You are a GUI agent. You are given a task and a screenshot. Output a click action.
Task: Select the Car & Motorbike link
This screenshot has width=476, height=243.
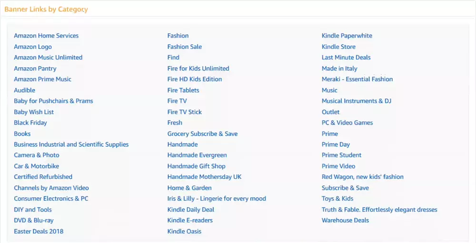pyautogui.click(x=37, y=166)
